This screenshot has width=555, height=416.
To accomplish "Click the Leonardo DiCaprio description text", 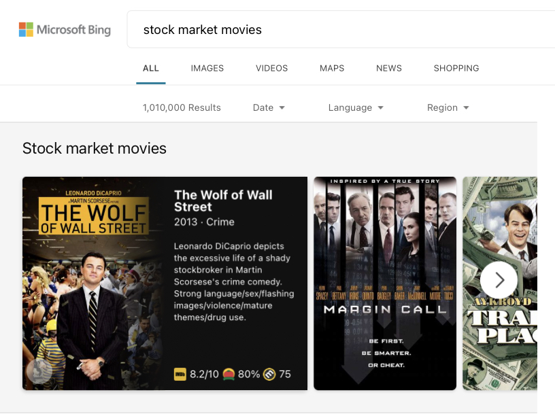I will (234, 281).
